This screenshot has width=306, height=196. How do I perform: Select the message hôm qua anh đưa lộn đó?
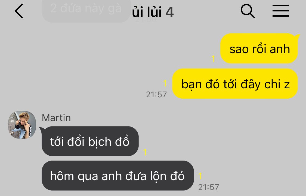click(x=118, y=176)
